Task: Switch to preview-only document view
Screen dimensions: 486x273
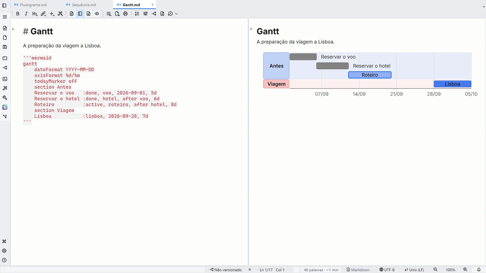Action: [x=88, y=14]
